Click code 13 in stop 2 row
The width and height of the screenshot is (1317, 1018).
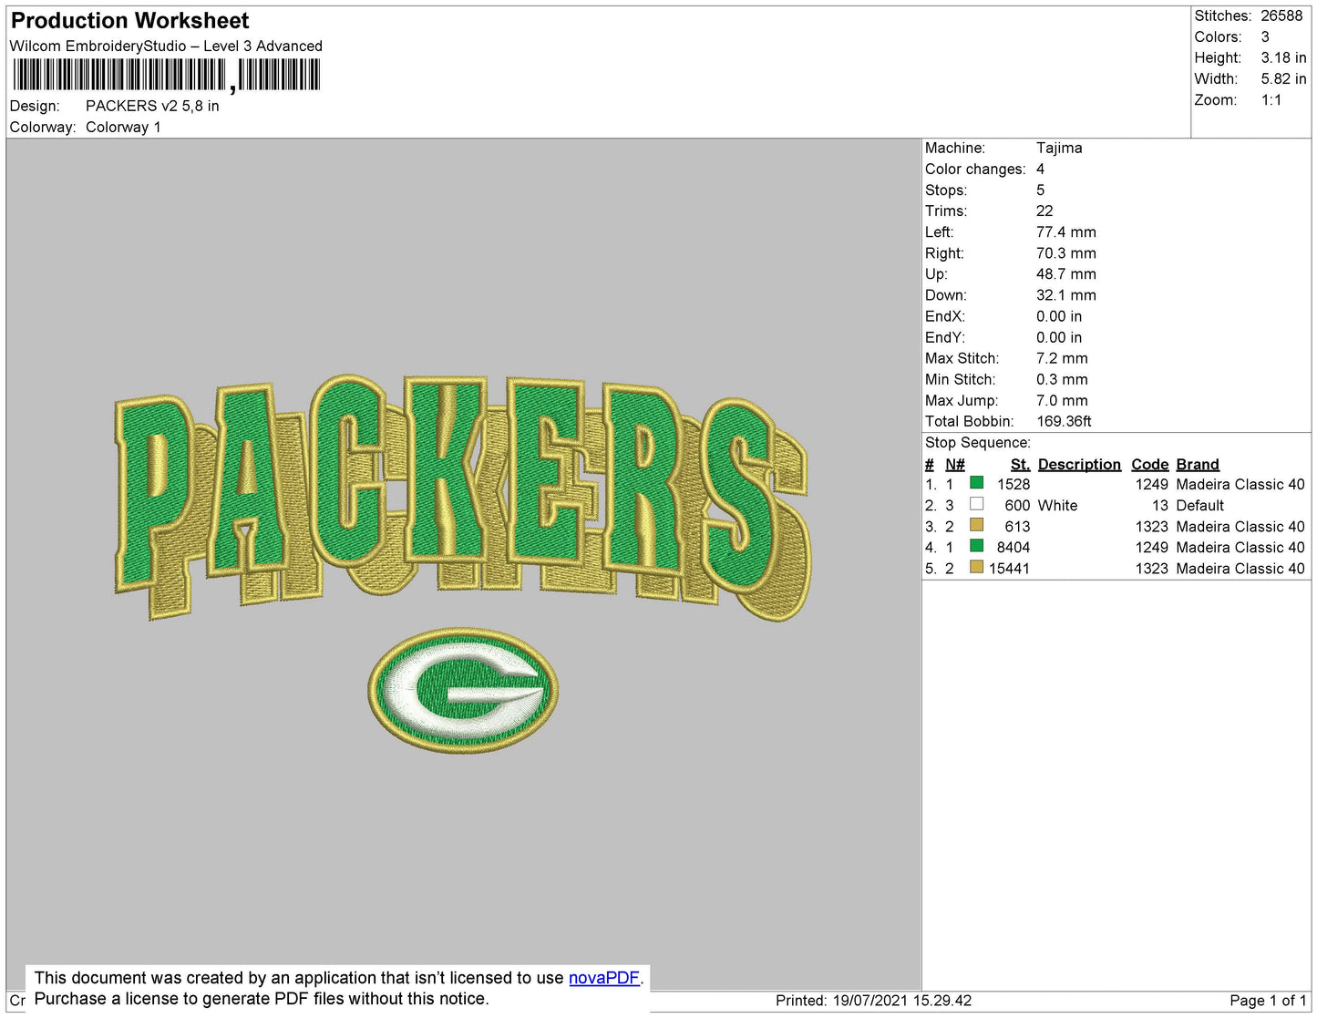[x=1159, y=505]
